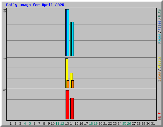
Task: Click day label 13 on the x-axis
Action: (x=67, y=124)
